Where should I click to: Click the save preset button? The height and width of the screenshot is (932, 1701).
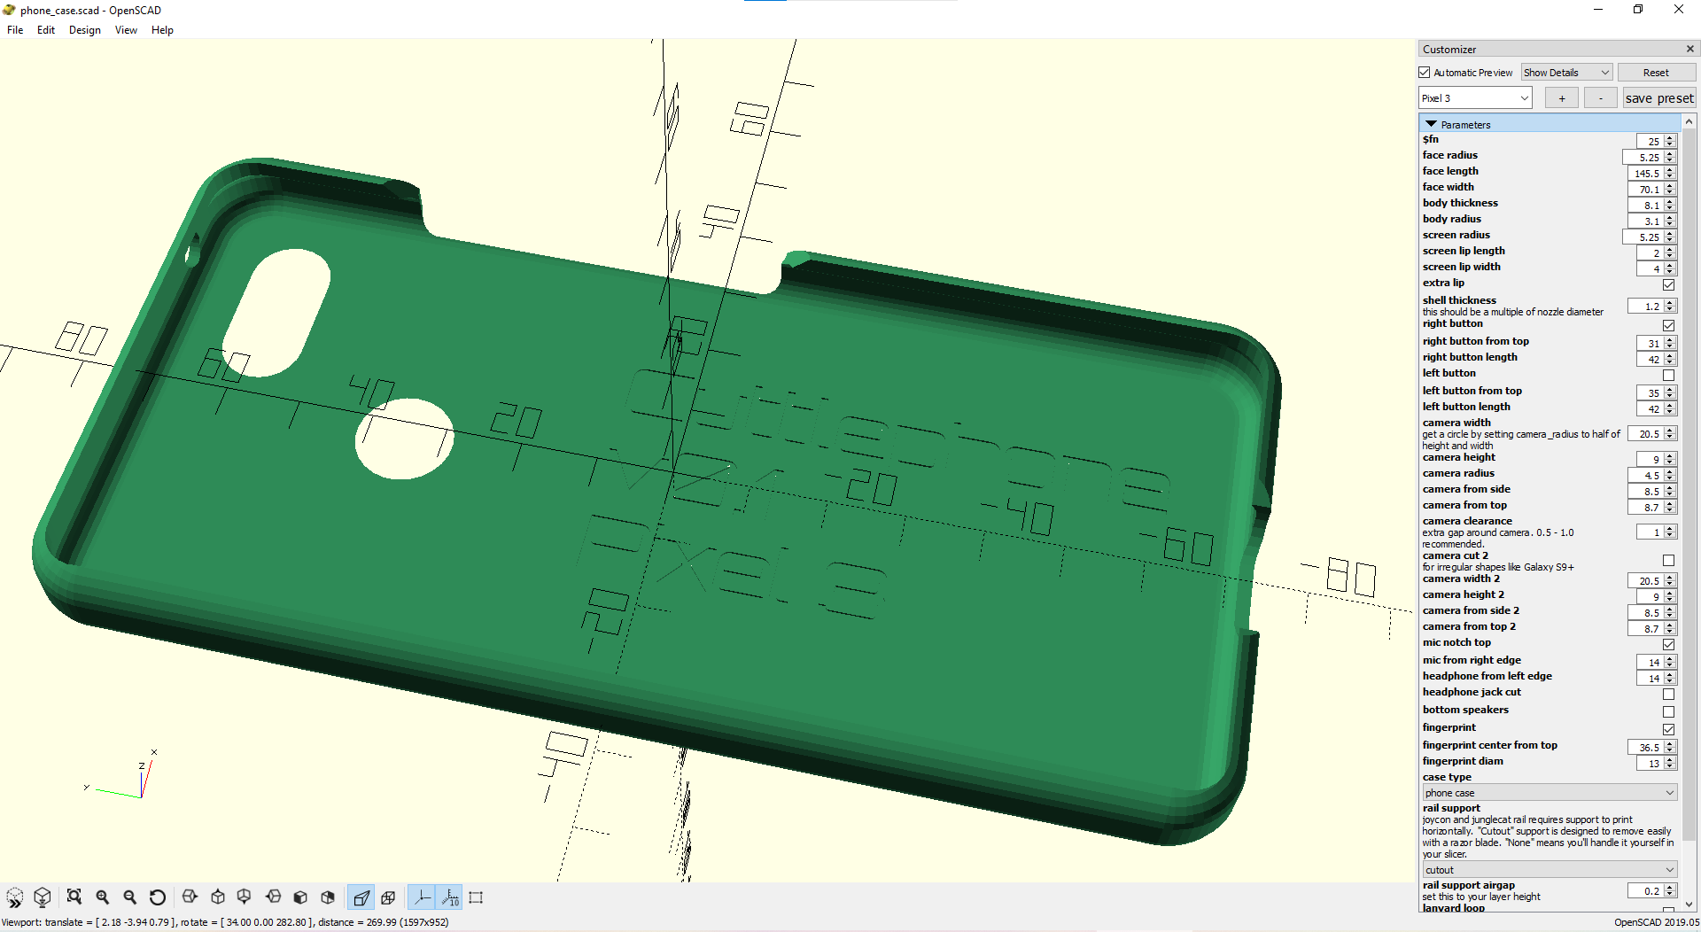point(1659,98)
